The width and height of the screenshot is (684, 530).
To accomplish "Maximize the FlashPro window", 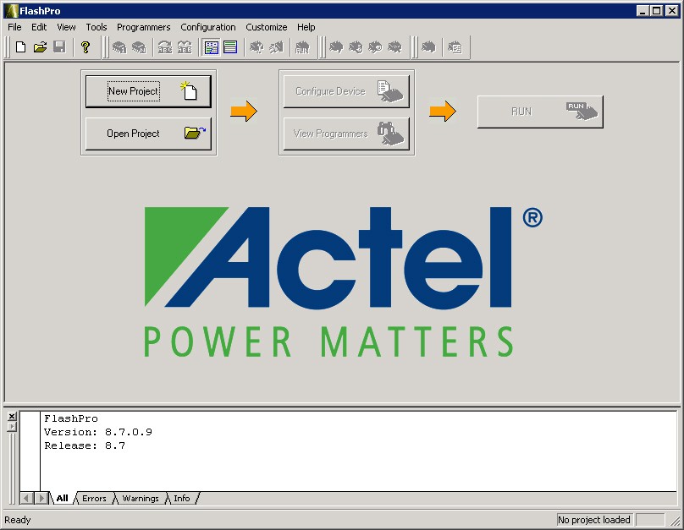I will click(x=657, y=10).
